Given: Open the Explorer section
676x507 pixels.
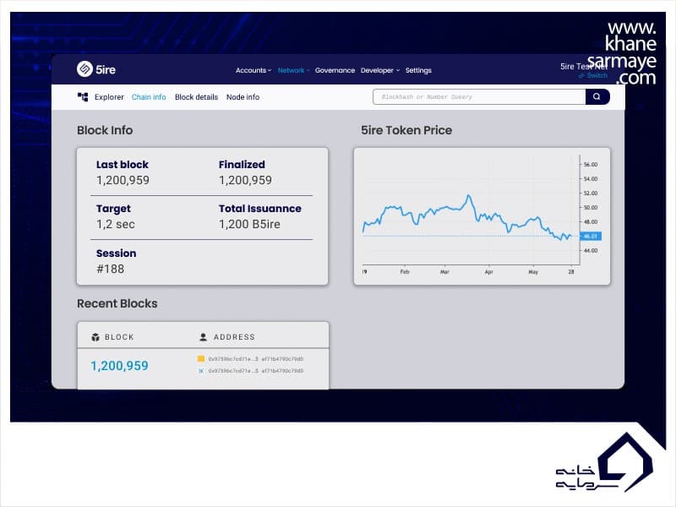Looking at the screenshot, I should tap(109, 97).
